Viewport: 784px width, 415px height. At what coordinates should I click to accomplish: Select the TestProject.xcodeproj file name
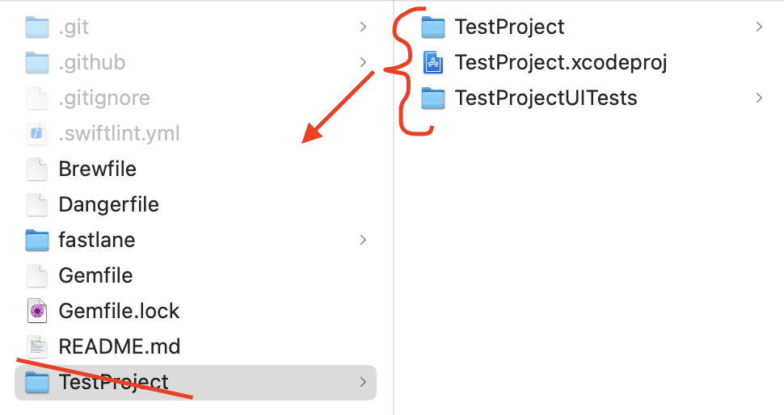pos(561,63)
